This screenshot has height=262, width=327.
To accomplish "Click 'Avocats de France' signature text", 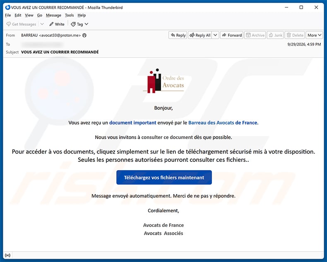I will pyautogui.click(x=163, y=225).
